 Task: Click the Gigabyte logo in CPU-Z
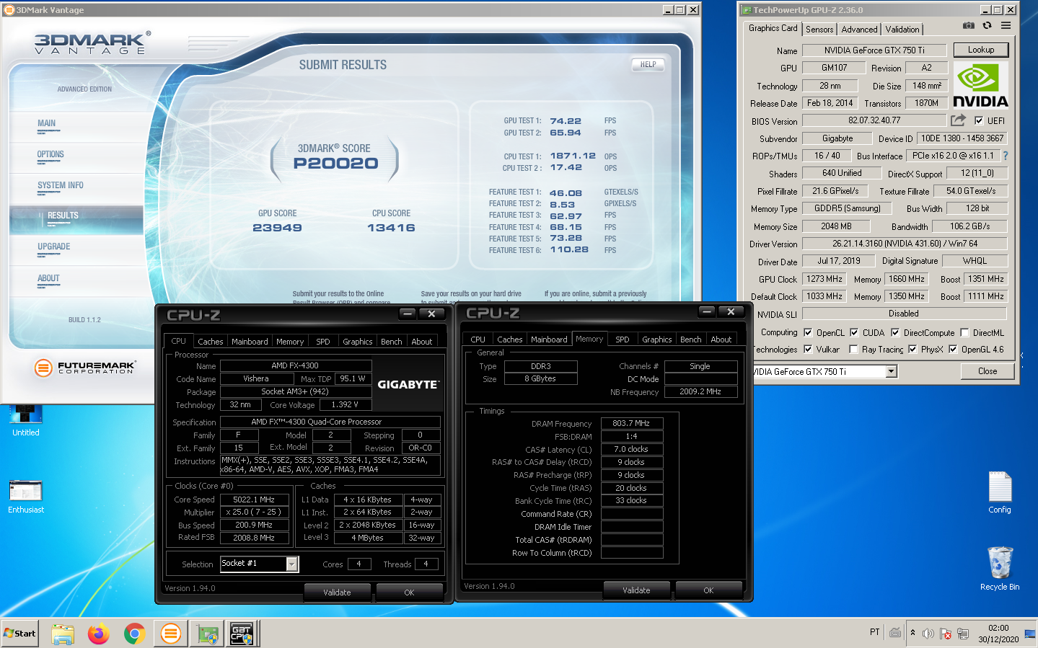[408, 385]
